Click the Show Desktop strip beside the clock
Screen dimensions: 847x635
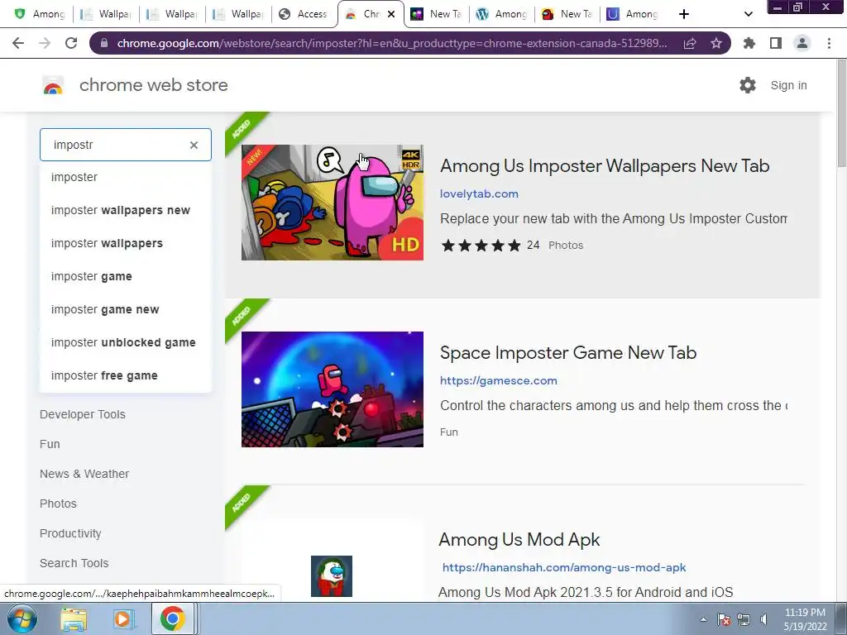tap(842, 619)
